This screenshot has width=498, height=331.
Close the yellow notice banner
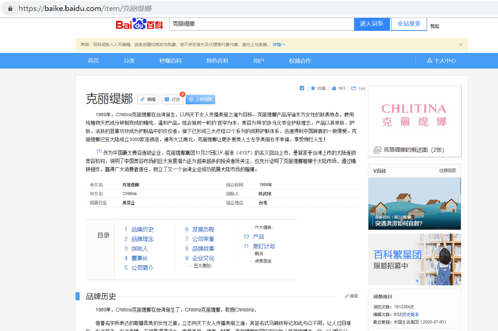tap(461, 45)
